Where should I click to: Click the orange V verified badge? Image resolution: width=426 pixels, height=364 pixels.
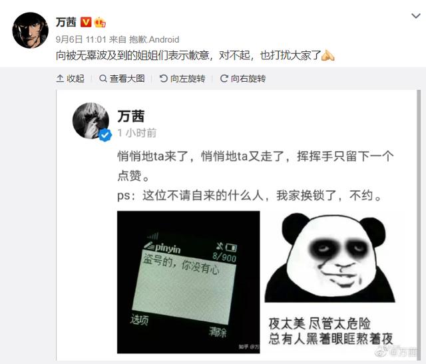click(86, 22)
